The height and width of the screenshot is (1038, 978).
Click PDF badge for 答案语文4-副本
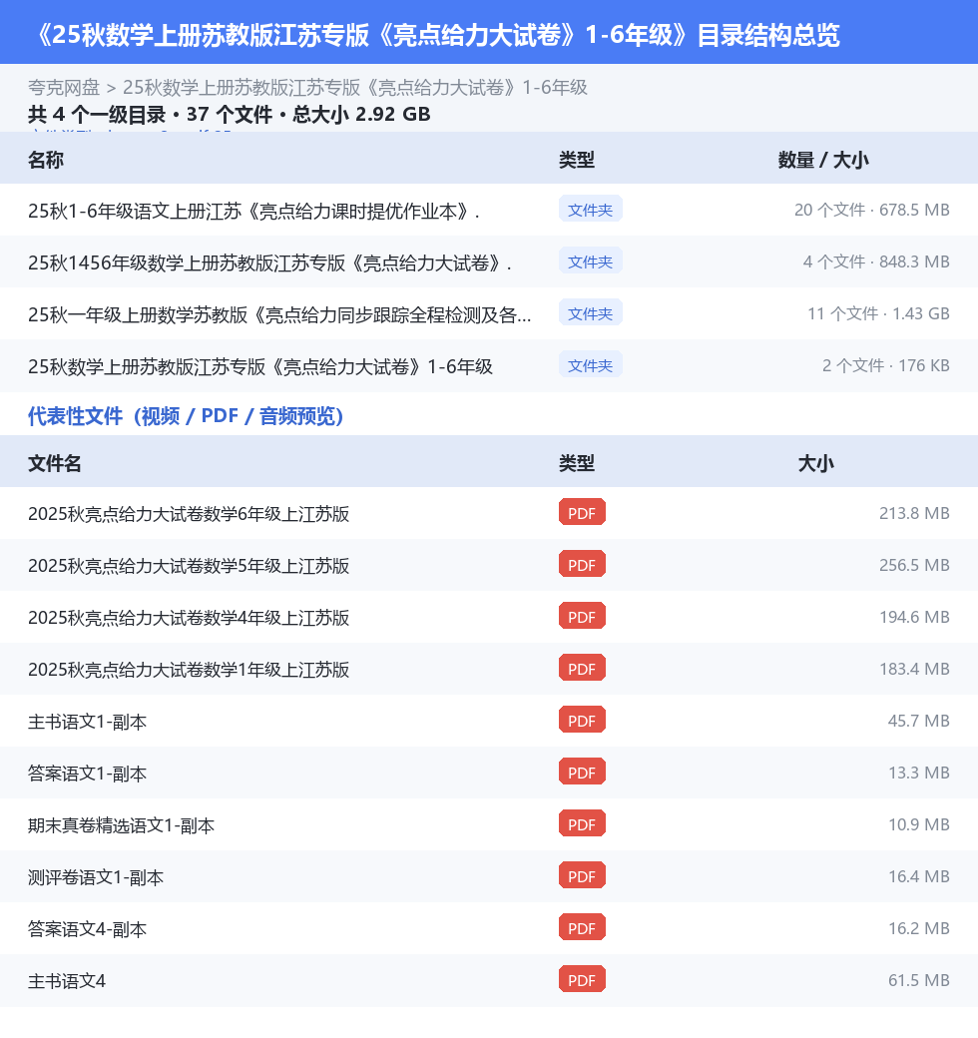582,928
